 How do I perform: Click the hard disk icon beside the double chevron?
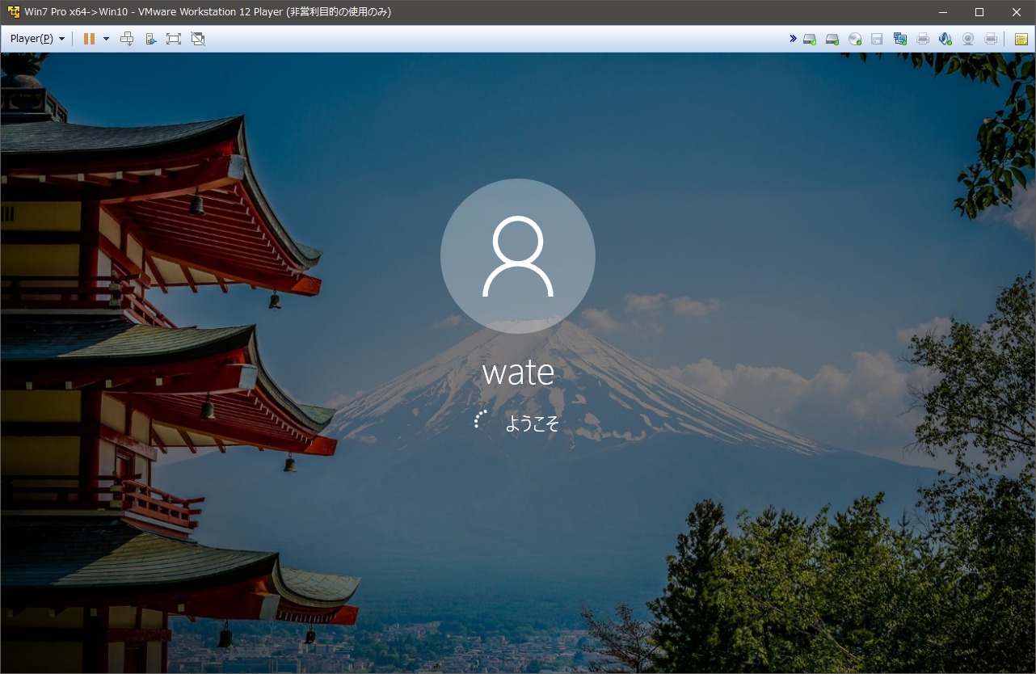pos(809,39)
